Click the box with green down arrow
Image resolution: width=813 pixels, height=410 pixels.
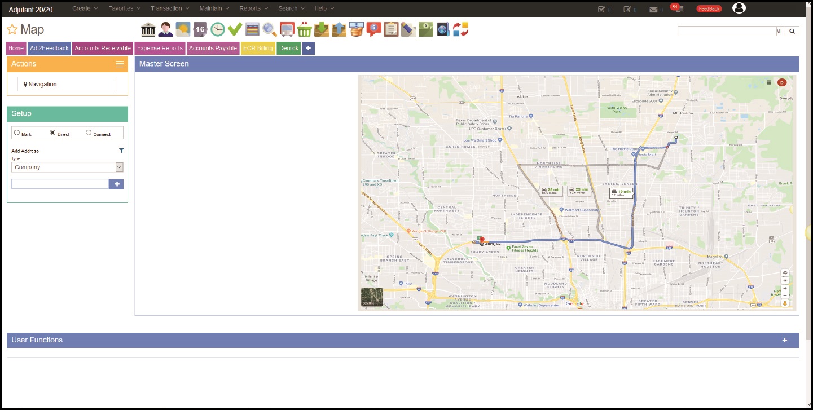322,29
